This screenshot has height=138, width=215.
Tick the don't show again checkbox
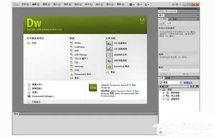pos(29,102)
